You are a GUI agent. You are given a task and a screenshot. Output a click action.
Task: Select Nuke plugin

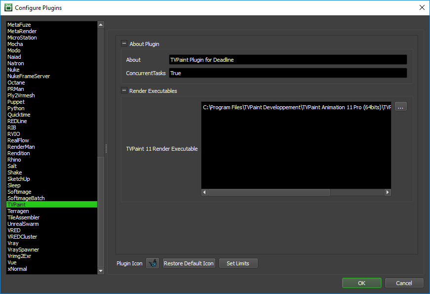pyautogui.click(x=52, y=70)
